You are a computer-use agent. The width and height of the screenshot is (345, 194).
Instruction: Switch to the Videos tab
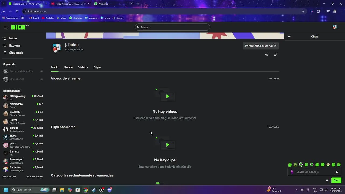(83, 67)
